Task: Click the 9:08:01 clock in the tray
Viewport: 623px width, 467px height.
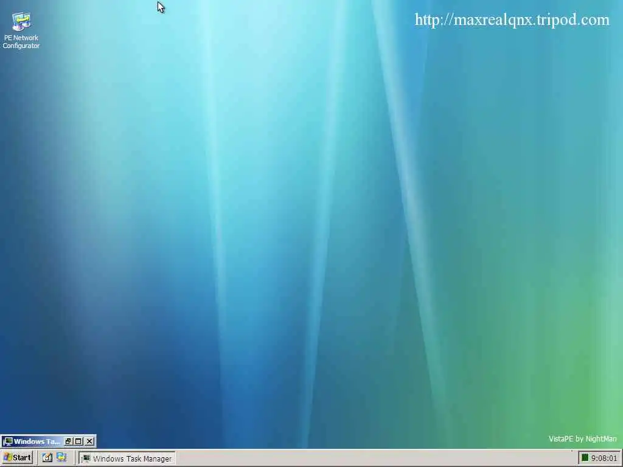Action: coord(604,458)
